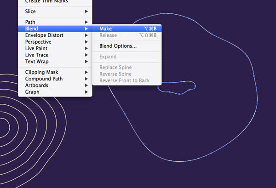Click Expand in Blend submenu
The width and height of the screenshot is (276, 188).
[x=108, y=57]
